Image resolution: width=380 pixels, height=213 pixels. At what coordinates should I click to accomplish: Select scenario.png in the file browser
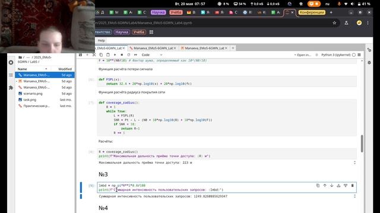(45, 93)
